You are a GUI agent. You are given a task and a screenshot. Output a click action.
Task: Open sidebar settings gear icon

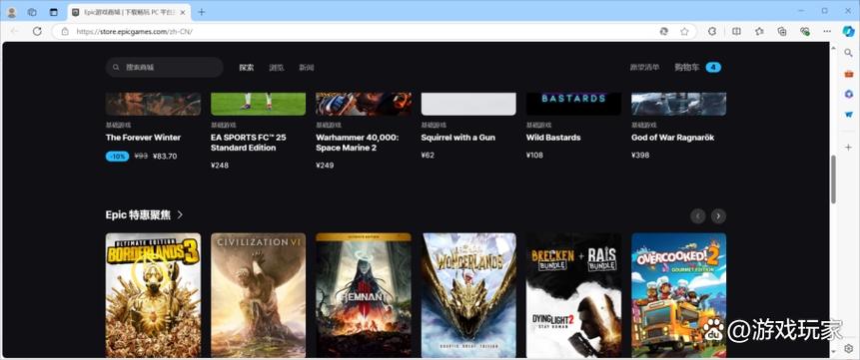(x=848, y=348)
